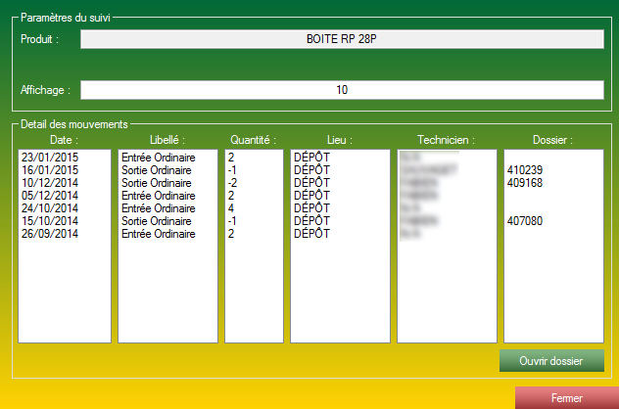The height and width of the screenshot is (409, 619).
Task: Click the Affichage field showing 10
Action: tap(342, 90)
